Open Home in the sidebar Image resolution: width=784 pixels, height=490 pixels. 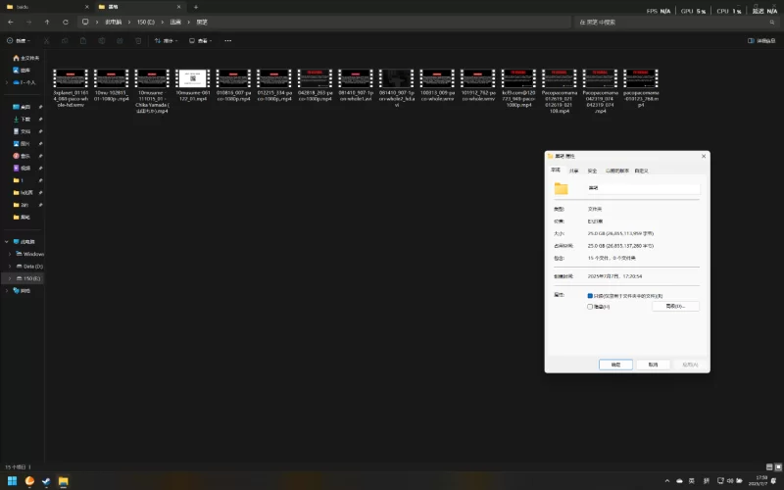[x=25, y=58]
